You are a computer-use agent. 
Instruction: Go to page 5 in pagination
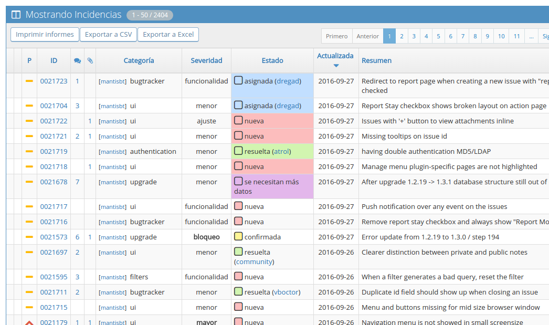click(438, 36)
